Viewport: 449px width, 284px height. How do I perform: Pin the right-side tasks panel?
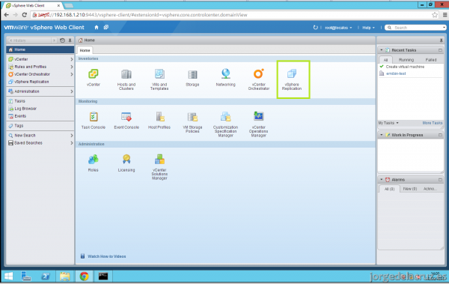(441, 40)
